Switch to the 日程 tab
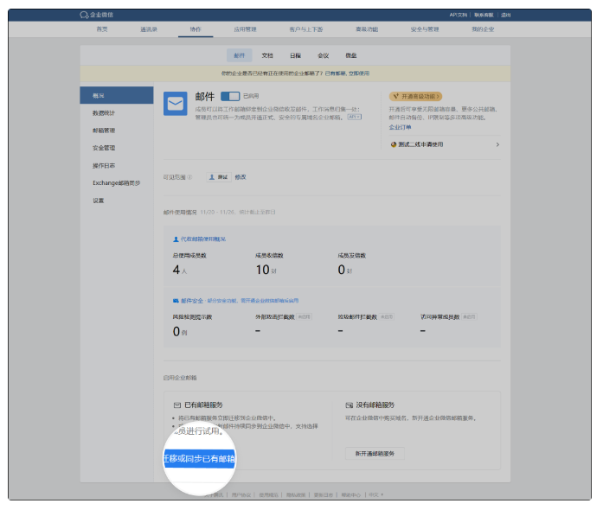The width and height of the screenshot is (603, 510). click(295, 54)
